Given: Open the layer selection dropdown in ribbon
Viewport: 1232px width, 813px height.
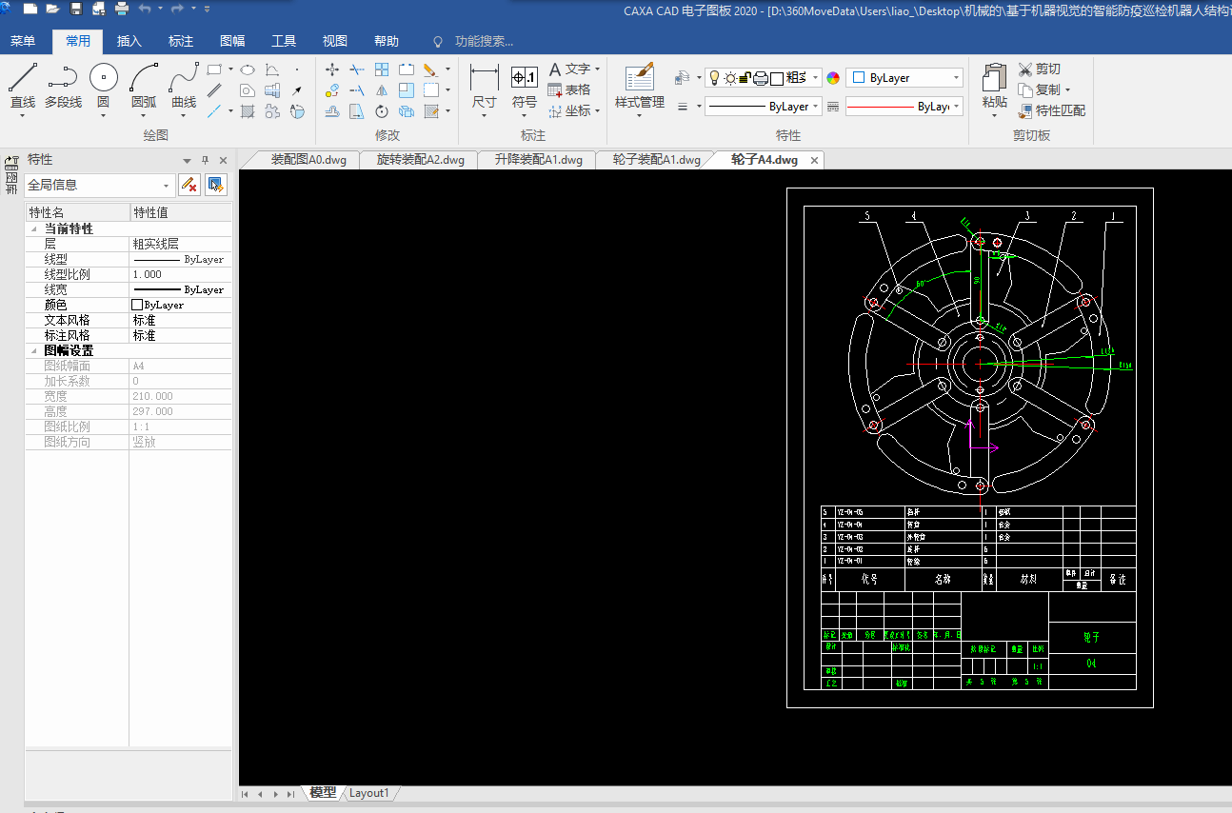Looking at the screenshot, I should coord(816,78).
